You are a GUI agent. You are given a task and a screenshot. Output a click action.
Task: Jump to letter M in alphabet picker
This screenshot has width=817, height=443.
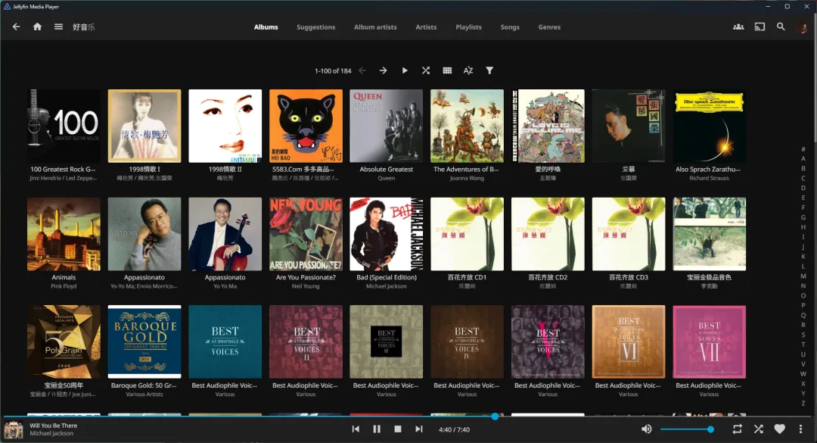803,276
